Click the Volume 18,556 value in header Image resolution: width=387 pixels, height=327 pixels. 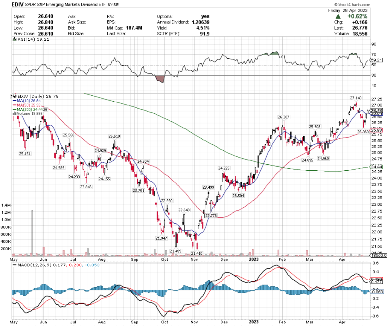(360, 33)
